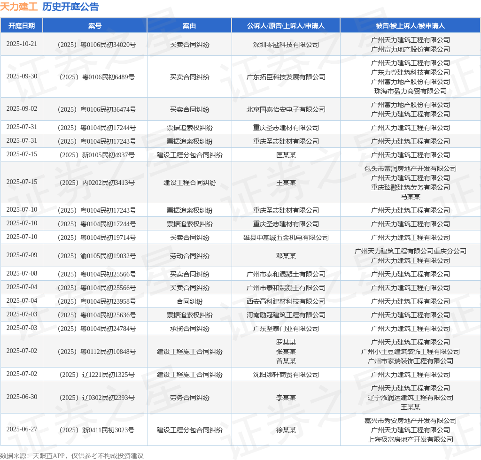The image size is (481, 460).
Task: Select the date cell 2025-10-21
Action: click(22, 44)
